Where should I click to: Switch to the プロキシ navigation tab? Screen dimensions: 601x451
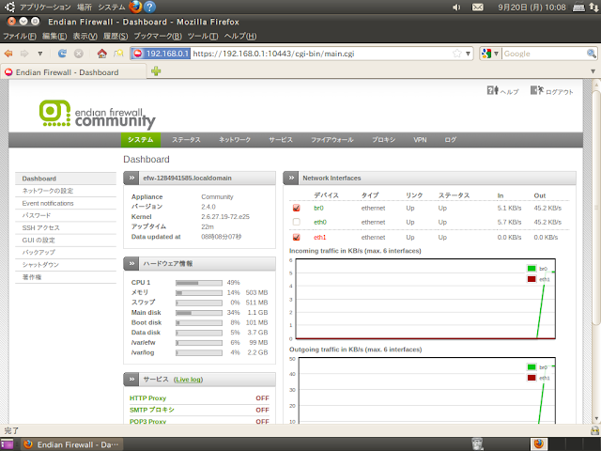[384, 140]
